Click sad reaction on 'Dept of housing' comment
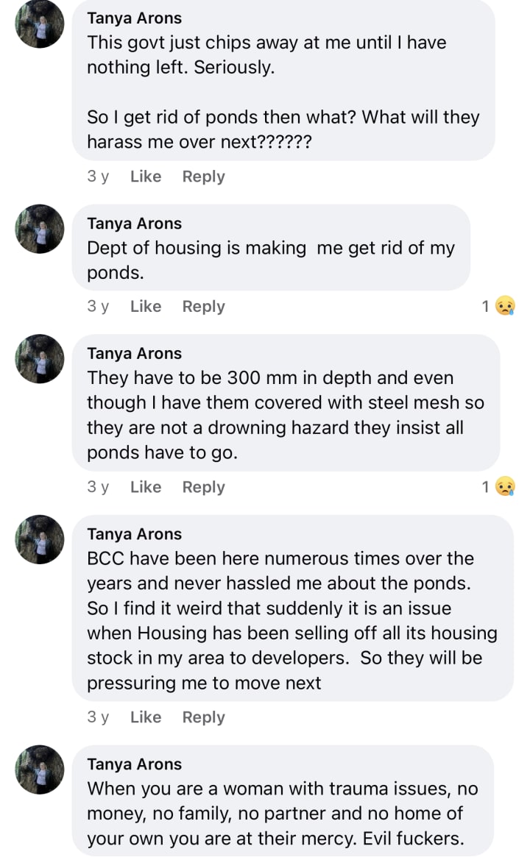Image resolution: width=530 pixels, height=860 pixels. [505, 306]
